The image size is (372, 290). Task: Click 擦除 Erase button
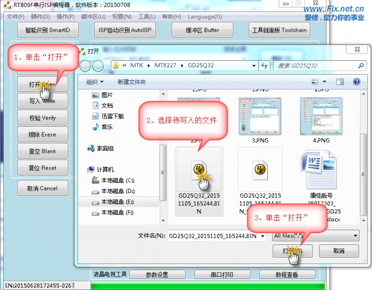click(42, 134)
